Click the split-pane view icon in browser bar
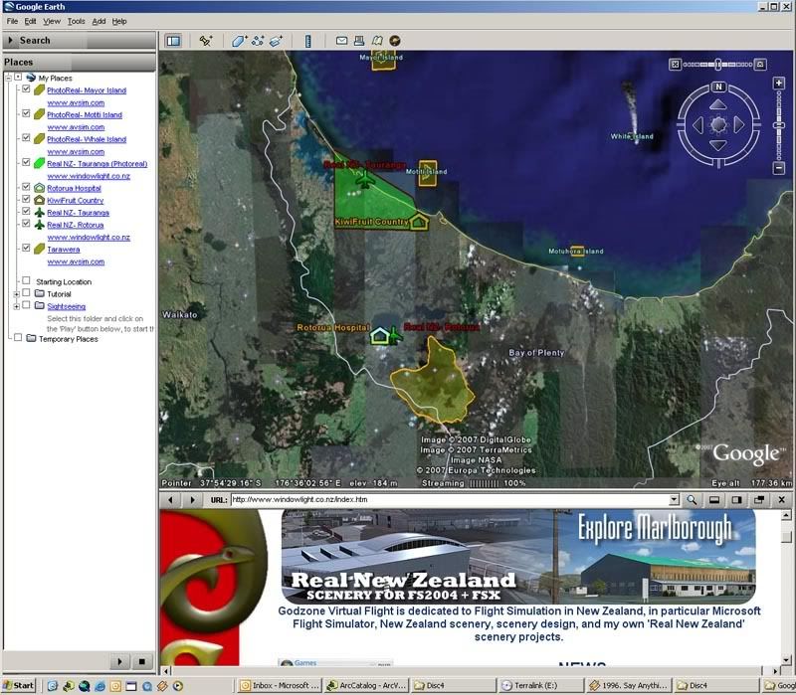 click(x=736, y=500)
